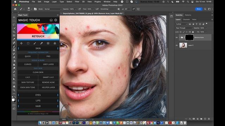Click Magic Touch overlapping circles icon

click(x=55, y=43)
